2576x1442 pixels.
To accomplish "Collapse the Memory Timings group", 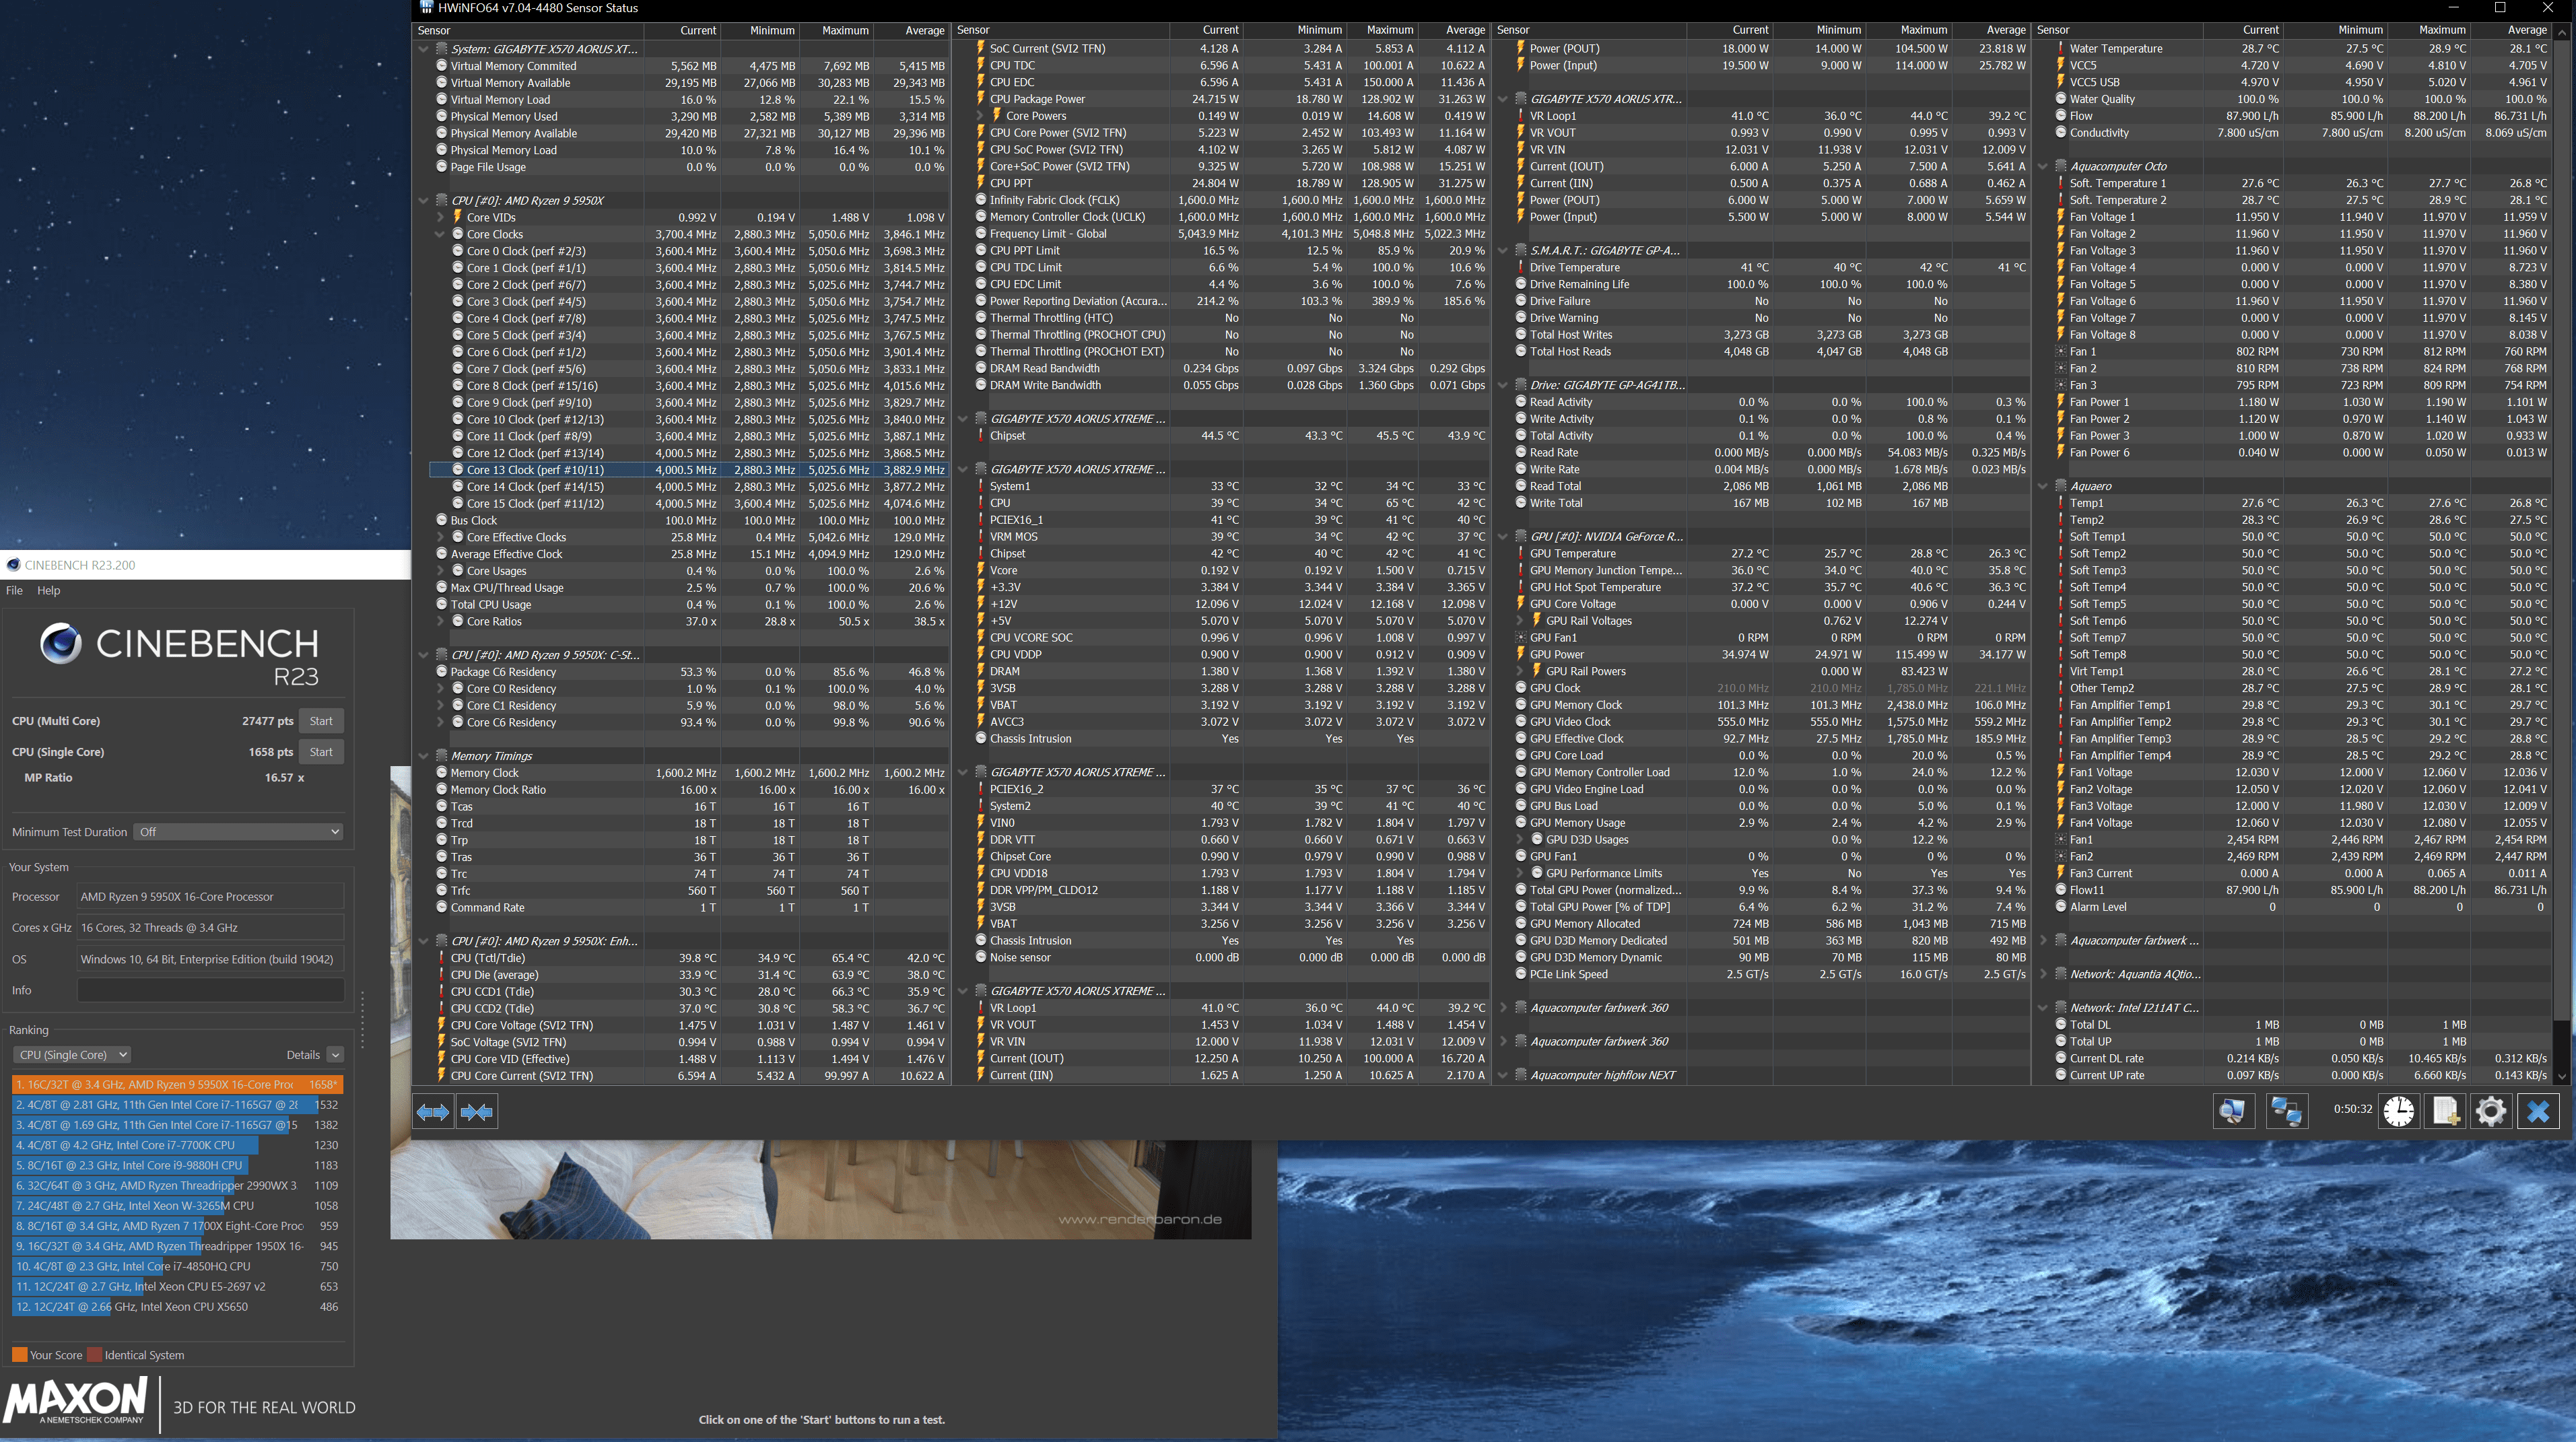I will tap(423, 756).
